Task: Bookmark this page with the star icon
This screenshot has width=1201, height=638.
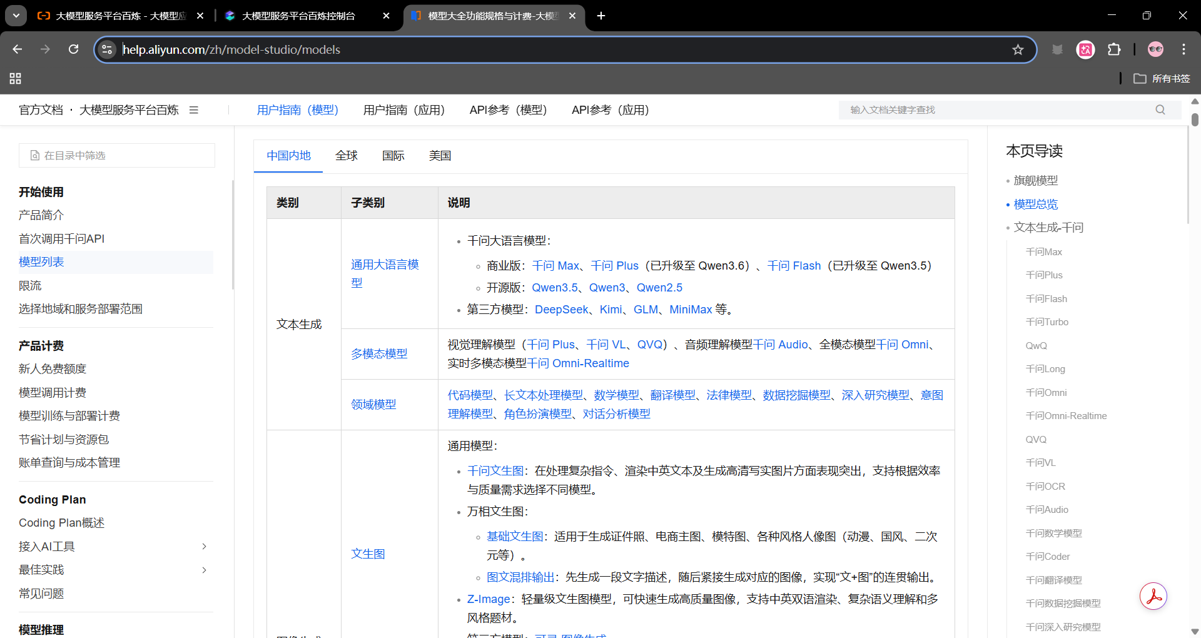Action: [x=1018, y=49]
